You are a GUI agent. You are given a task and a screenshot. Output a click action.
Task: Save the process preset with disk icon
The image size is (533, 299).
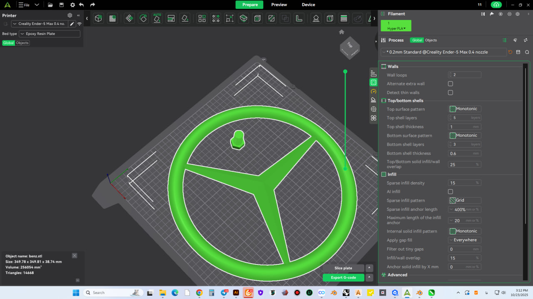click(x=518, y=52)
